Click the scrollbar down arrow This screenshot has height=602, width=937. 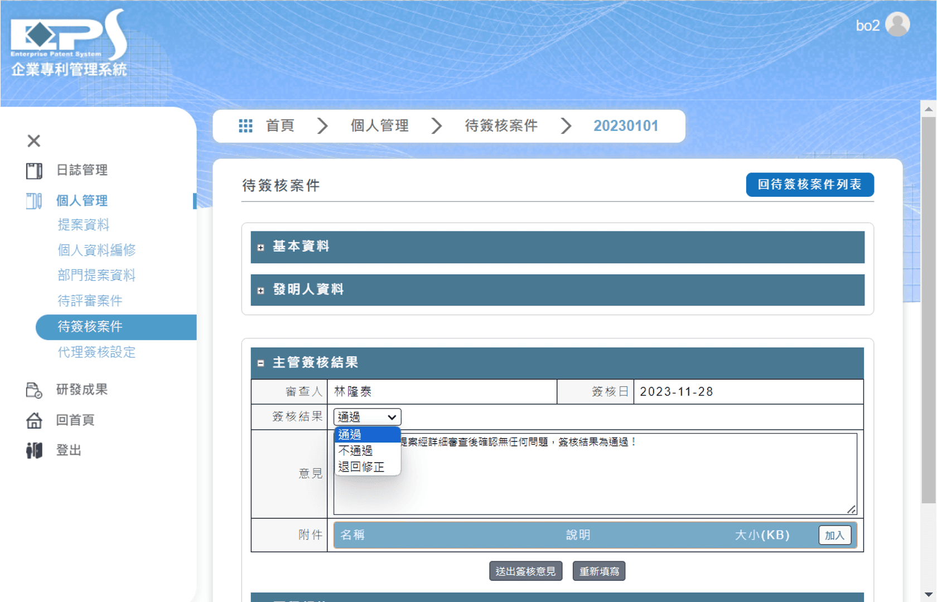(928, 594)
